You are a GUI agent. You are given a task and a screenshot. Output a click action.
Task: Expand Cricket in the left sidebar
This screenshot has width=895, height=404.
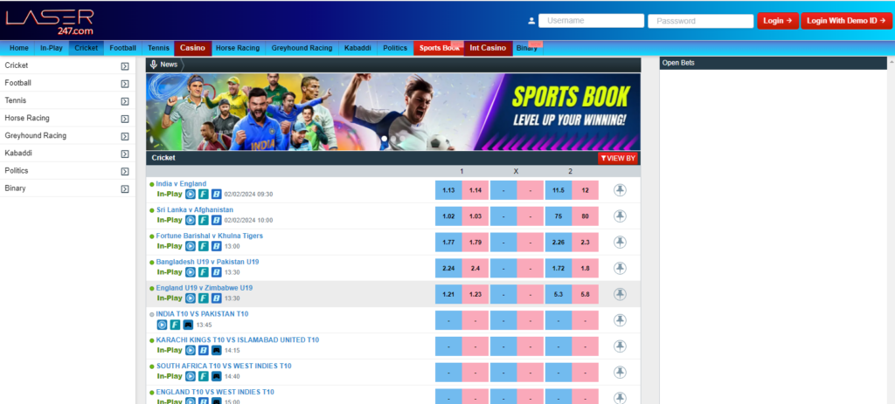125,66
